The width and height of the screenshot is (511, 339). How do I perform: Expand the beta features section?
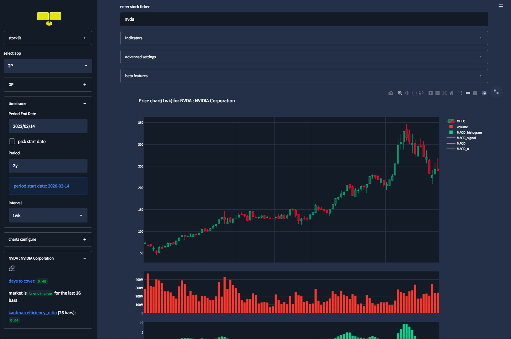[304, 76]
